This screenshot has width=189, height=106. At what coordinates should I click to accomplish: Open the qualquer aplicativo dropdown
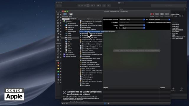tap(159, 19)
